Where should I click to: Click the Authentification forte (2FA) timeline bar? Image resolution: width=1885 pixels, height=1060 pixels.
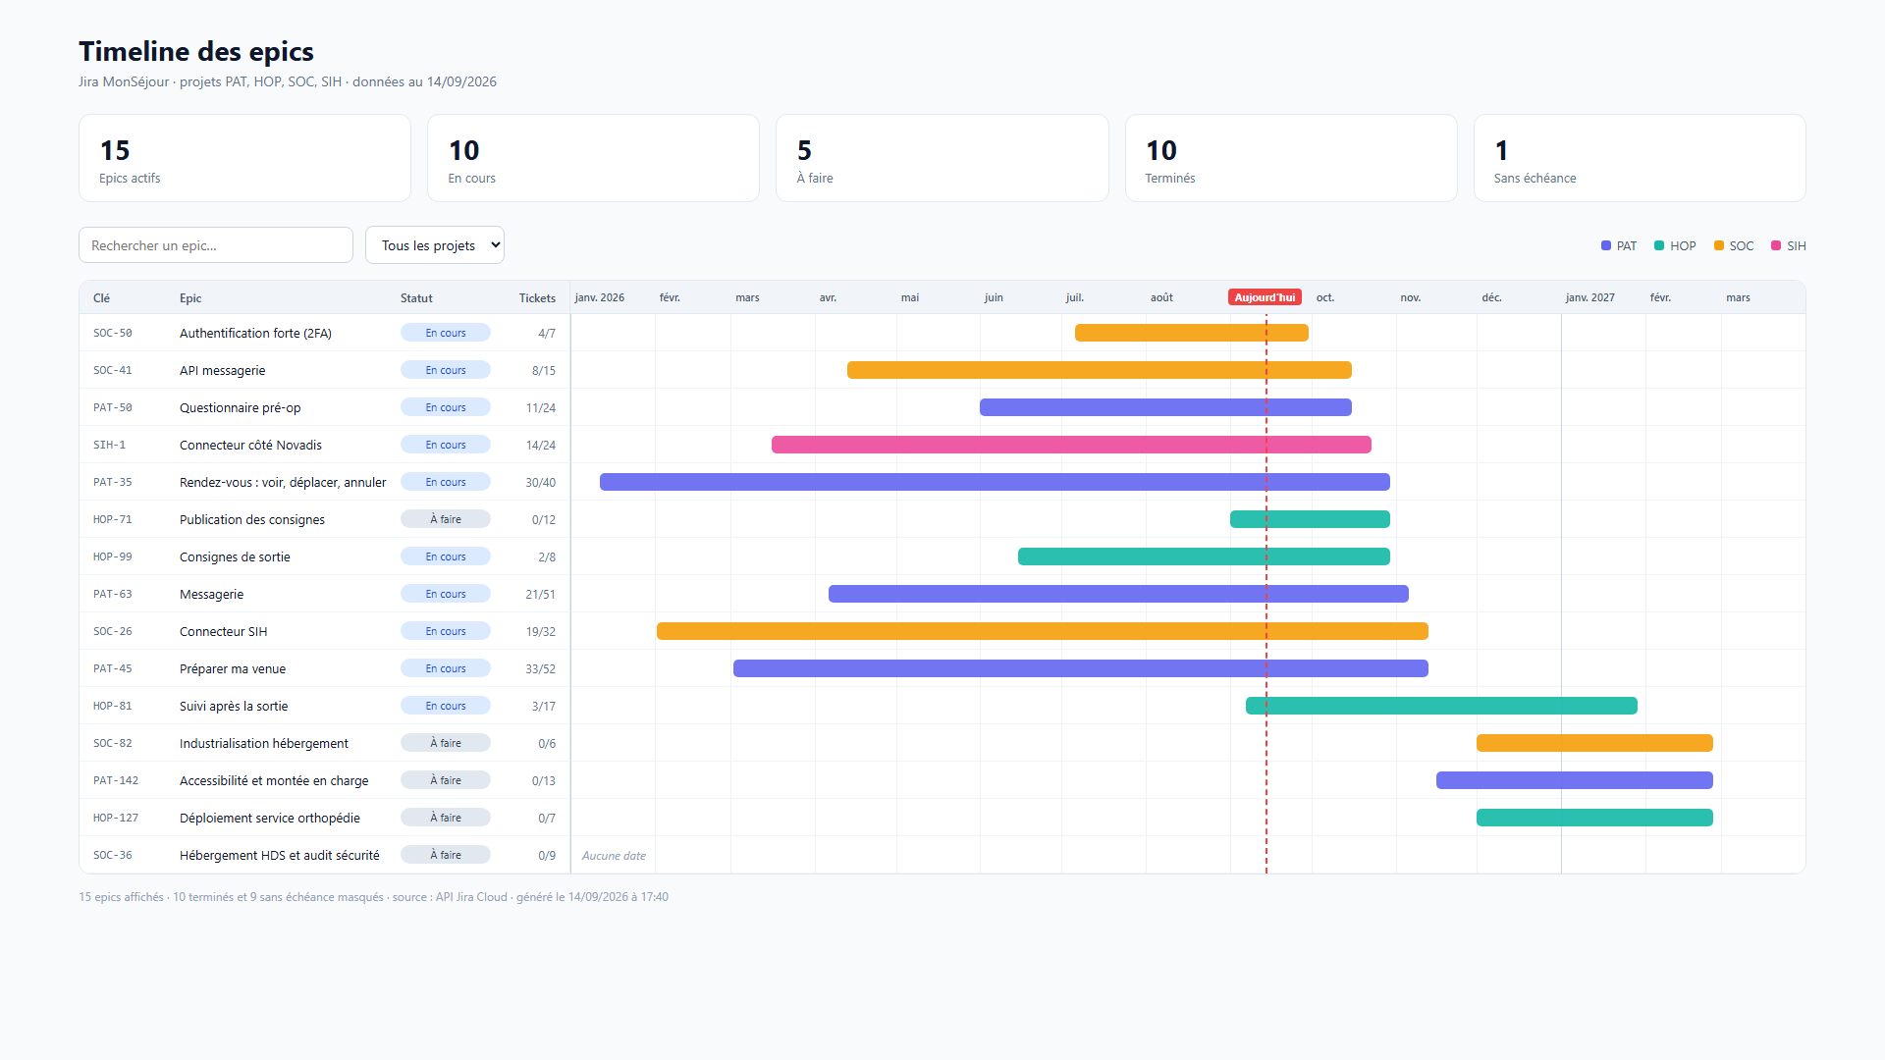tap(1192, 333)
